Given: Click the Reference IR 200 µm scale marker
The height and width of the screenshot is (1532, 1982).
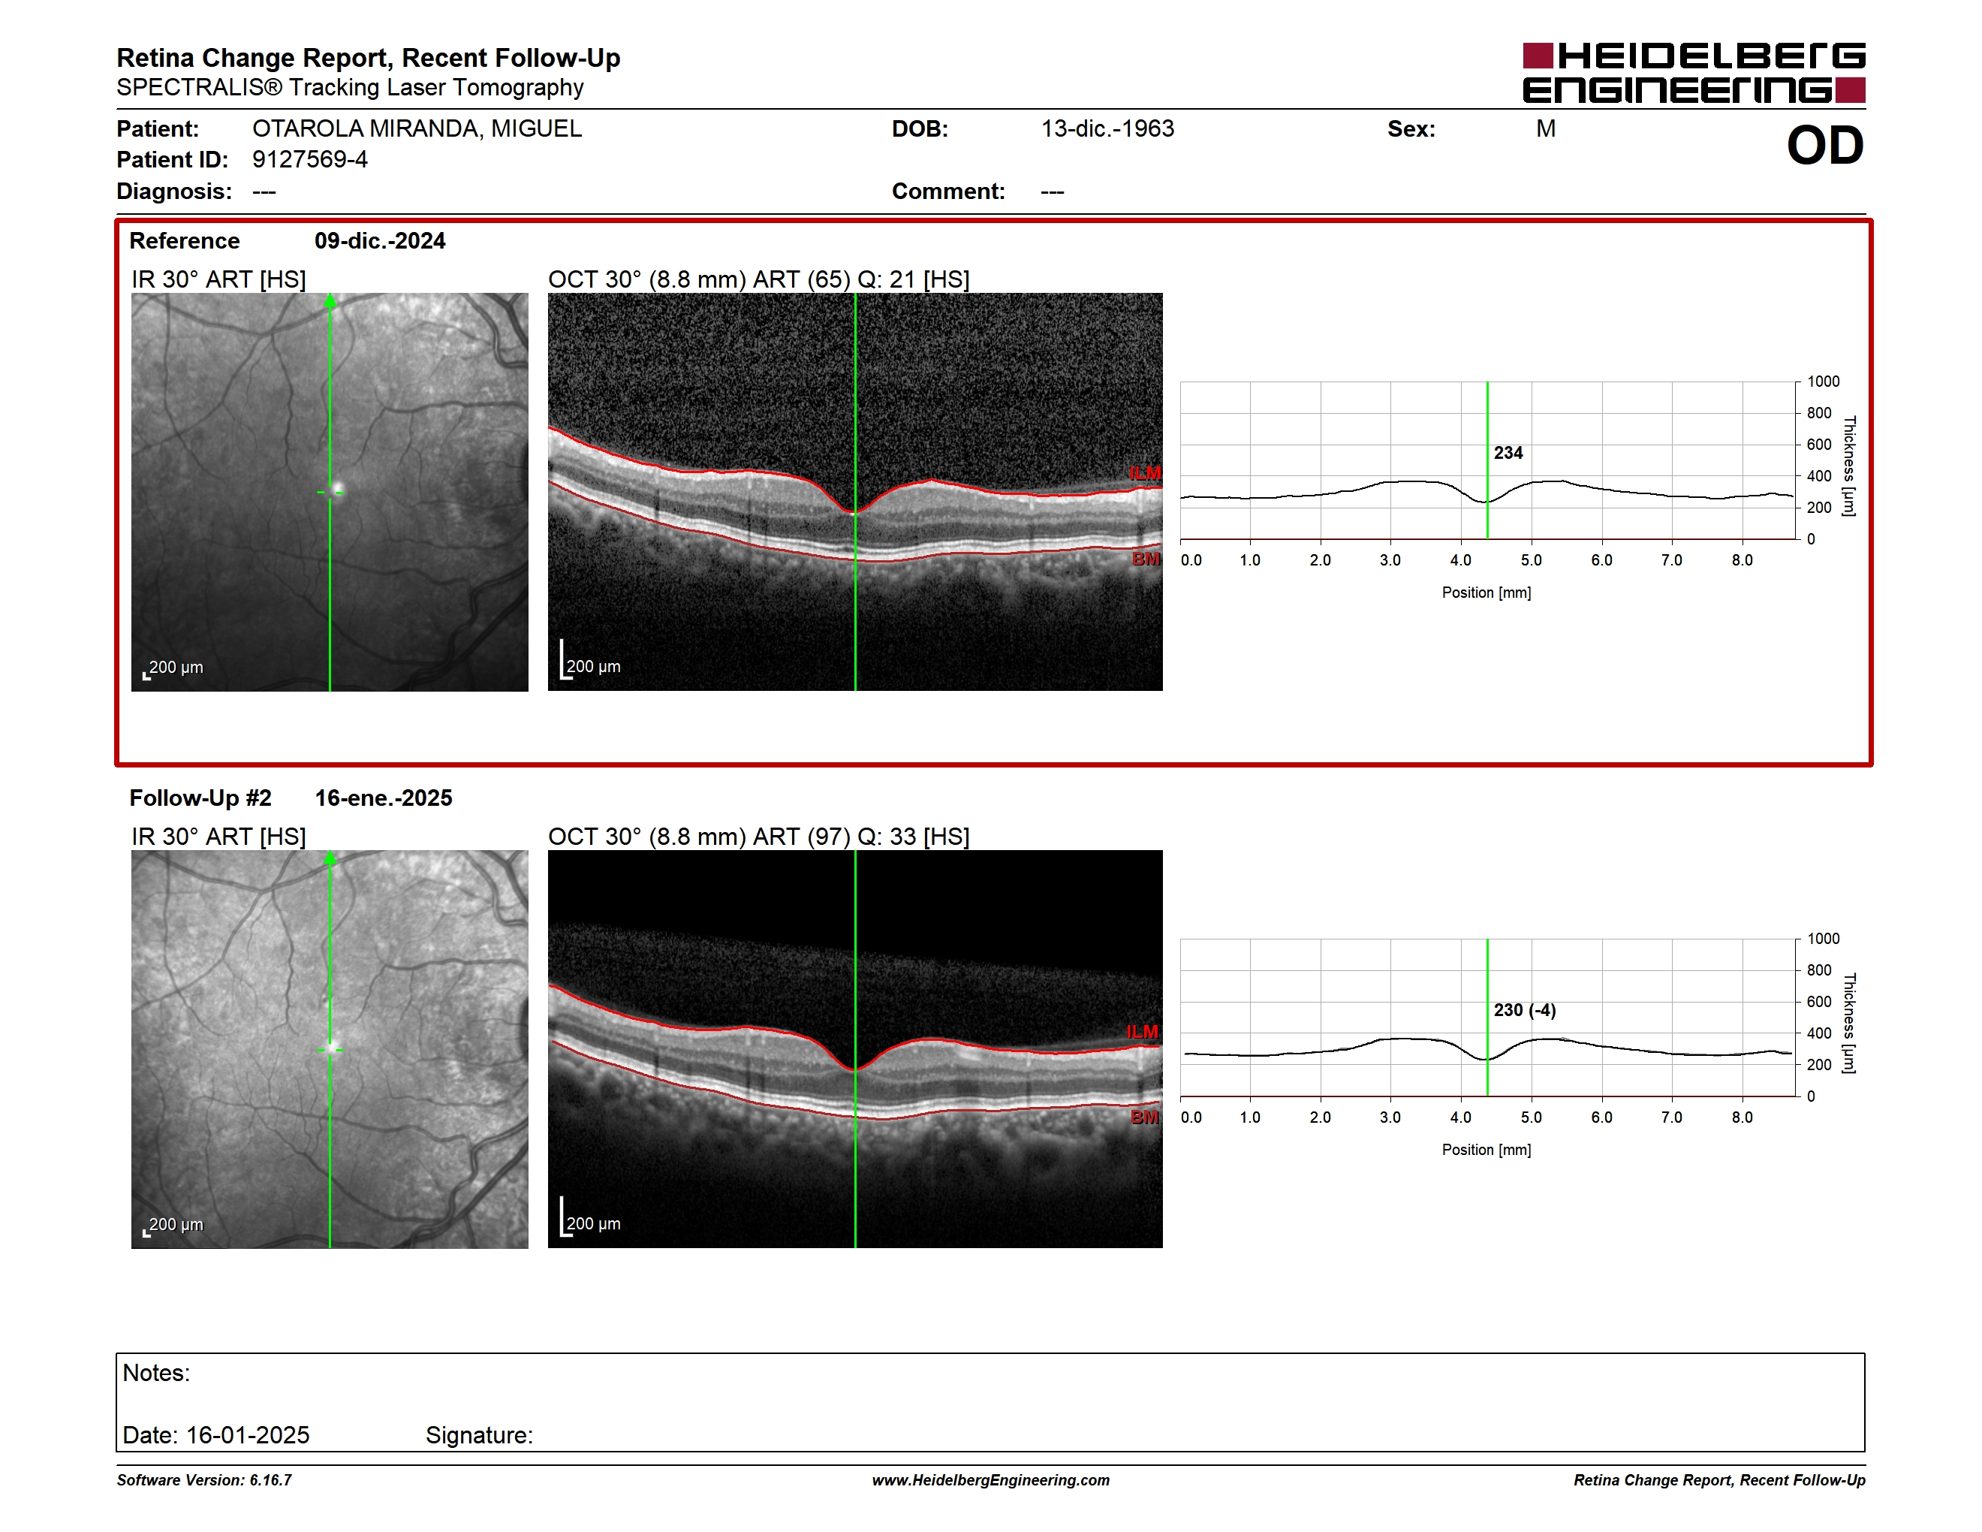Looking at the screenshot, I should tap(173, 669).
